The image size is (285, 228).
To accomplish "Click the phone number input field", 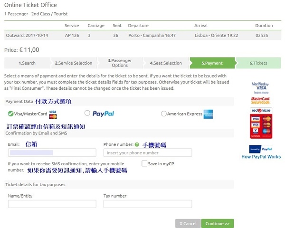I will (x=147, y=152).
